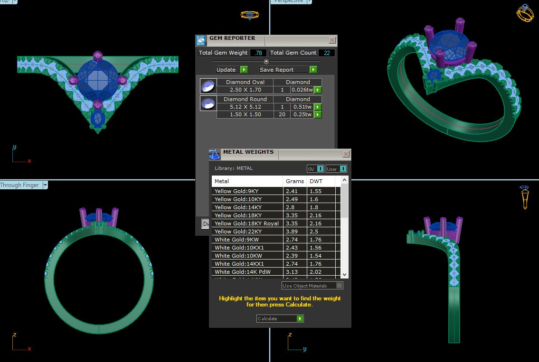The width and height of the screenshot is (539, 362).
Task: Click the Gem Reporter panel icon
Action: pyautogui.click(x=201, y=40)
